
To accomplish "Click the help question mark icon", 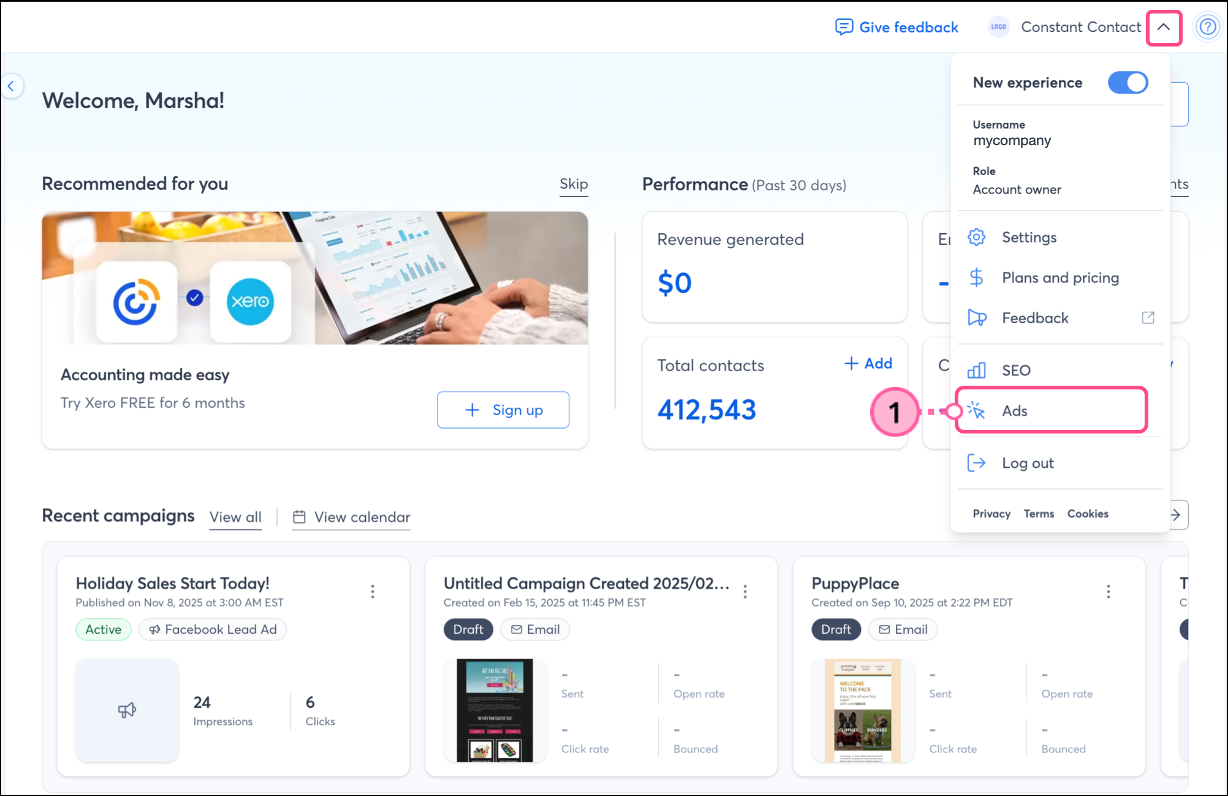I will click(1207, 26).
